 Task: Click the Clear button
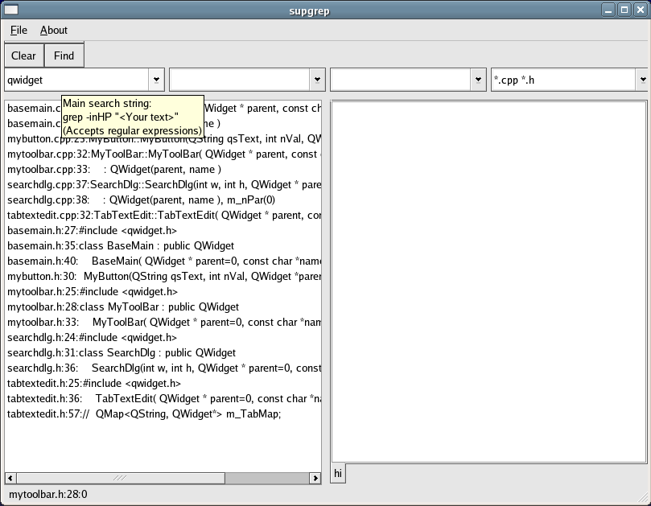[x=23, y=56]
